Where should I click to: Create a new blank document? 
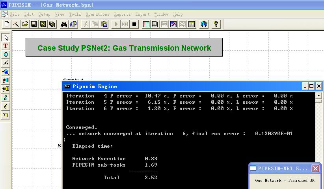7,24
